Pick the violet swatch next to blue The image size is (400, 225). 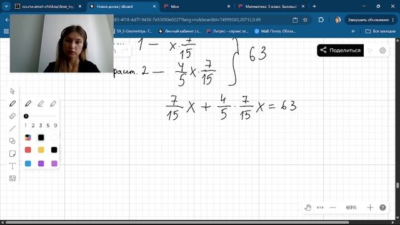(x=41, y=163)
